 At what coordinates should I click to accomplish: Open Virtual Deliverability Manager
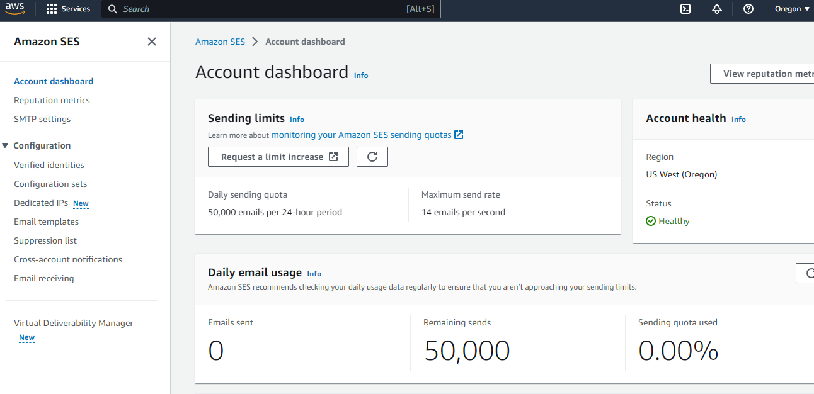click(x=74, y=323)
